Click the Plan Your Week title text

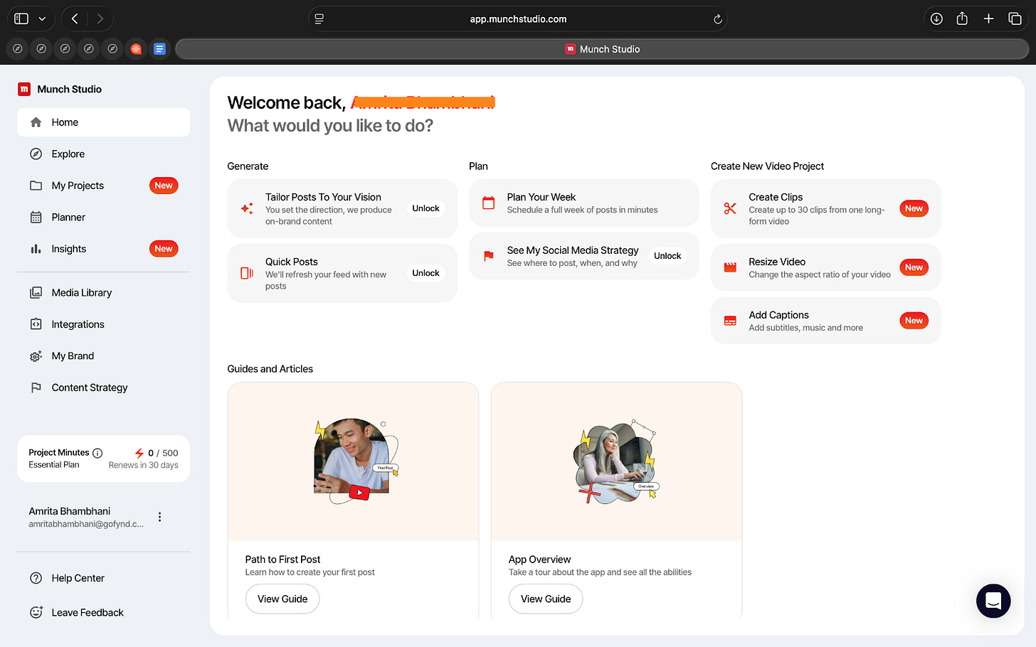click(x=541, y=197)
